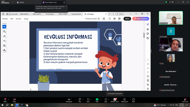Viewport: 190px width, 107px height.
Task: Click the black Share button in Acrobat
Action: [127, 19]
